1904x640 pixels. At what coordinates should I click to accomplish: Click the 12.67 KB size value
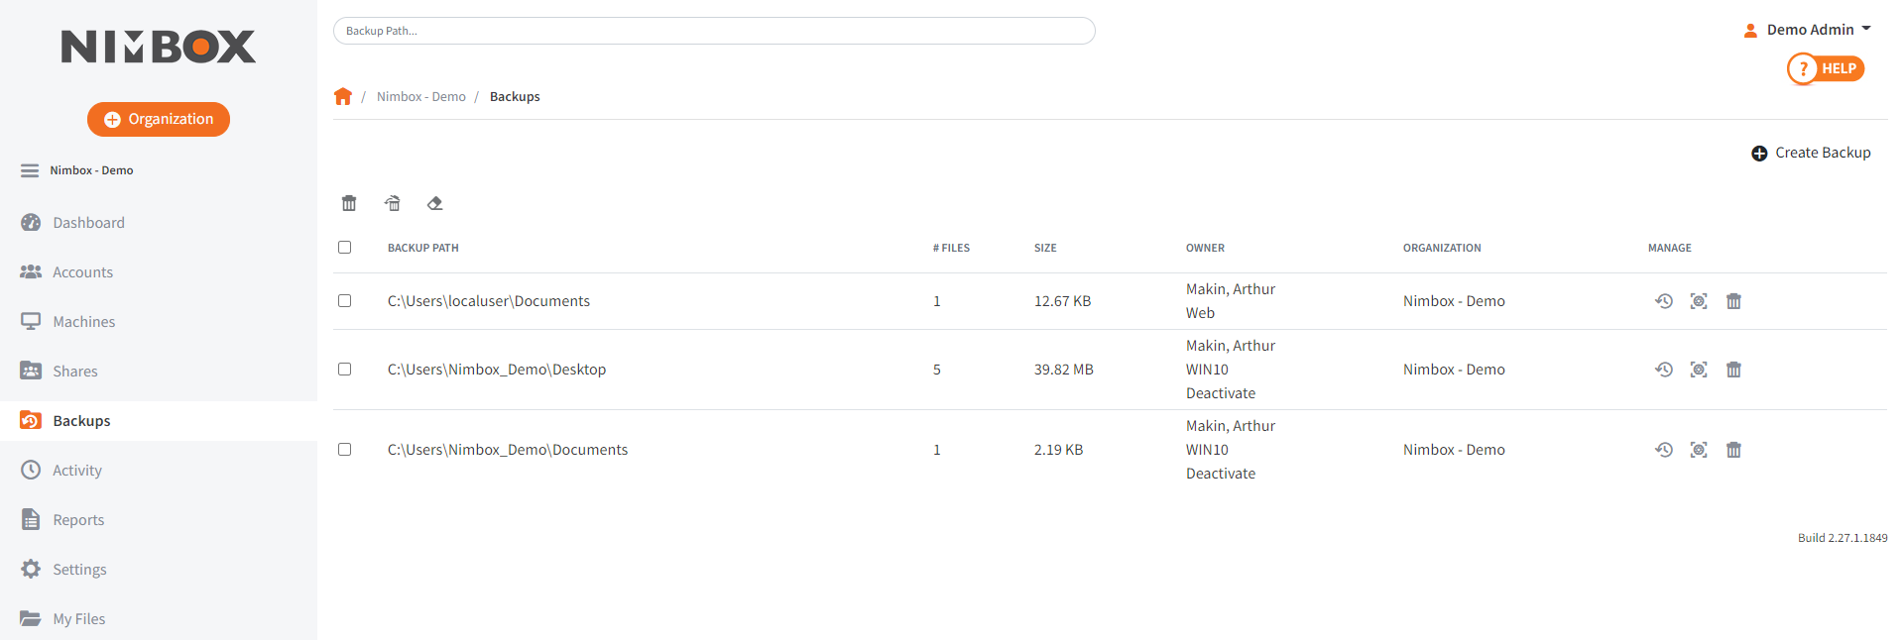1062,301
